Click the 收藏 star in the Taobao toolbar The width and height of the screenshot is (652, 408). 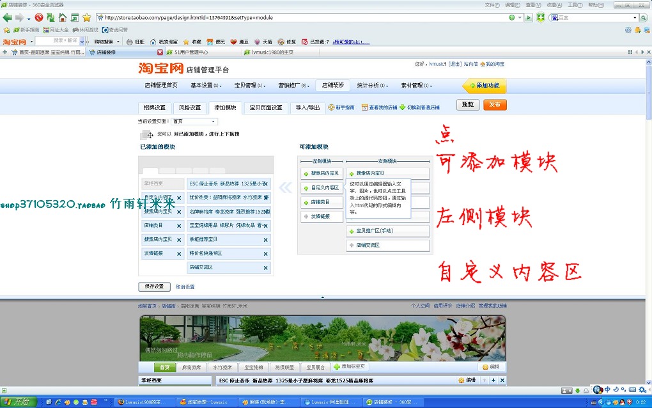point(192,42)
